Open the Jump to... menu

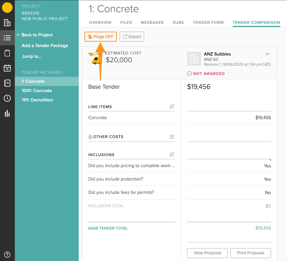32,56
